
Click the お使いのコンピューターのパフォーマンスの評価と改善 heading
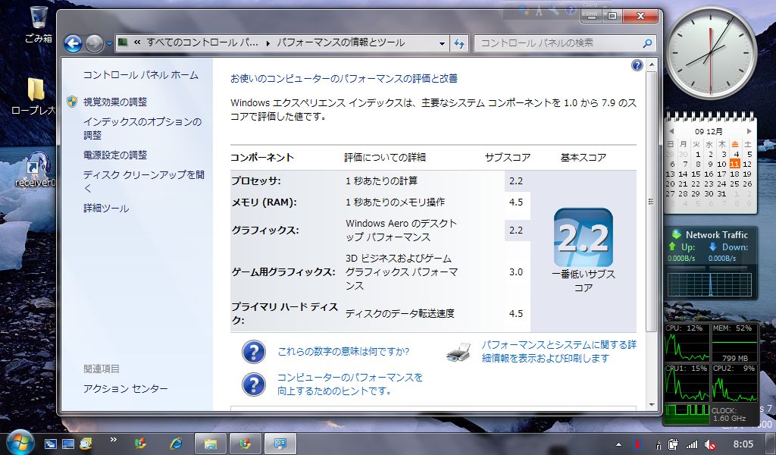pyautogui.click(x=344, y=79)
